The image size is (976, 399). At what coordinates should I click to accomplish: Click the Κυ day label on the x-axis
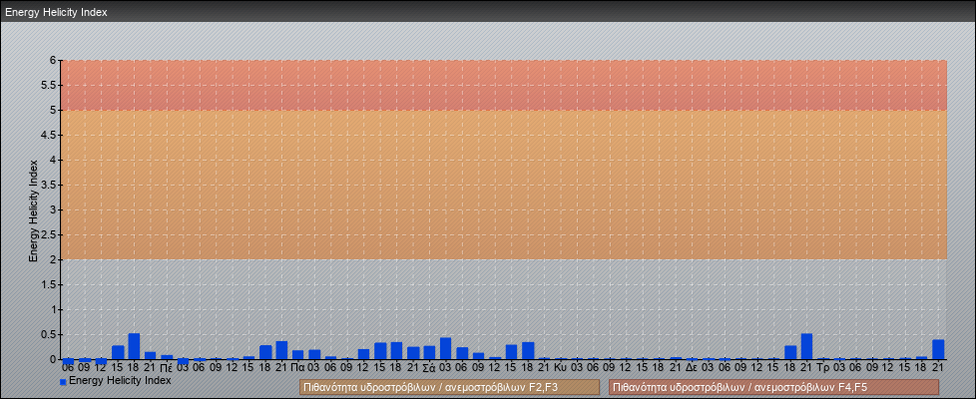(560, 368)
